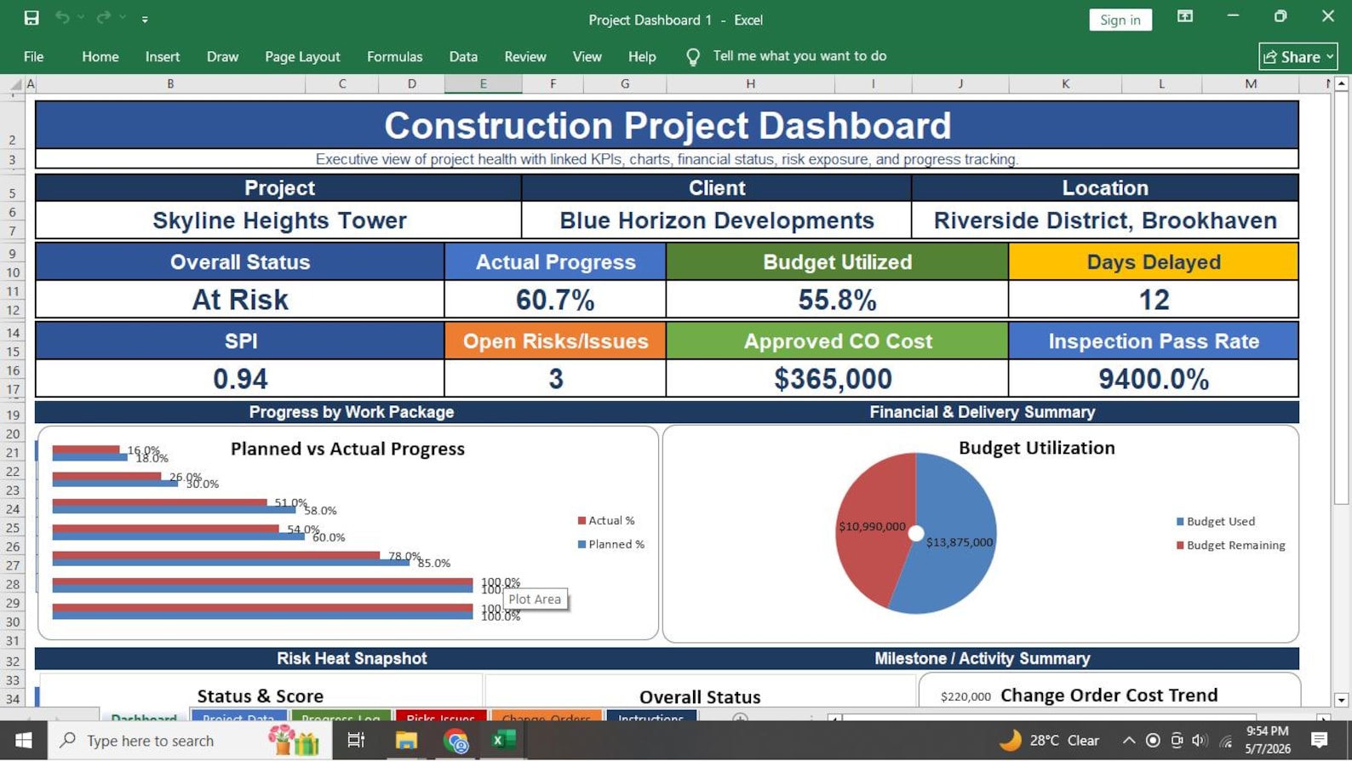Click the Sign in button
Viewport: 1352px width, 762px height.
tap(1120, 20)
